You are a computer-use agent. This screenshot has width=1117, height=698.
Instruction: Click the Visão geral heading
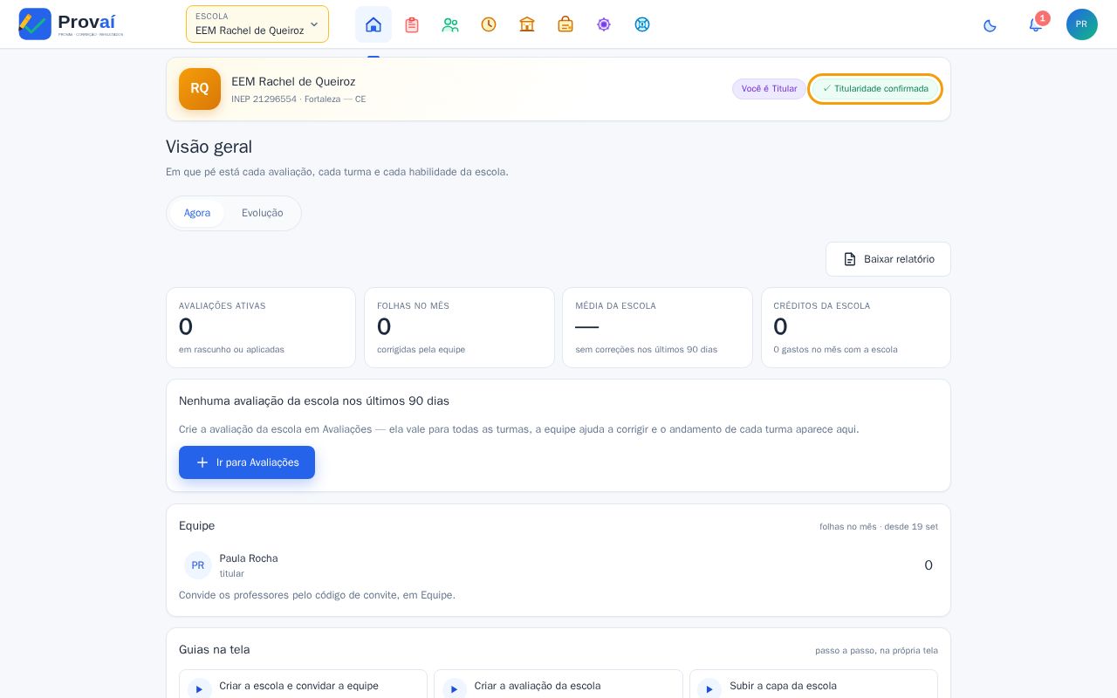point(209,147)
